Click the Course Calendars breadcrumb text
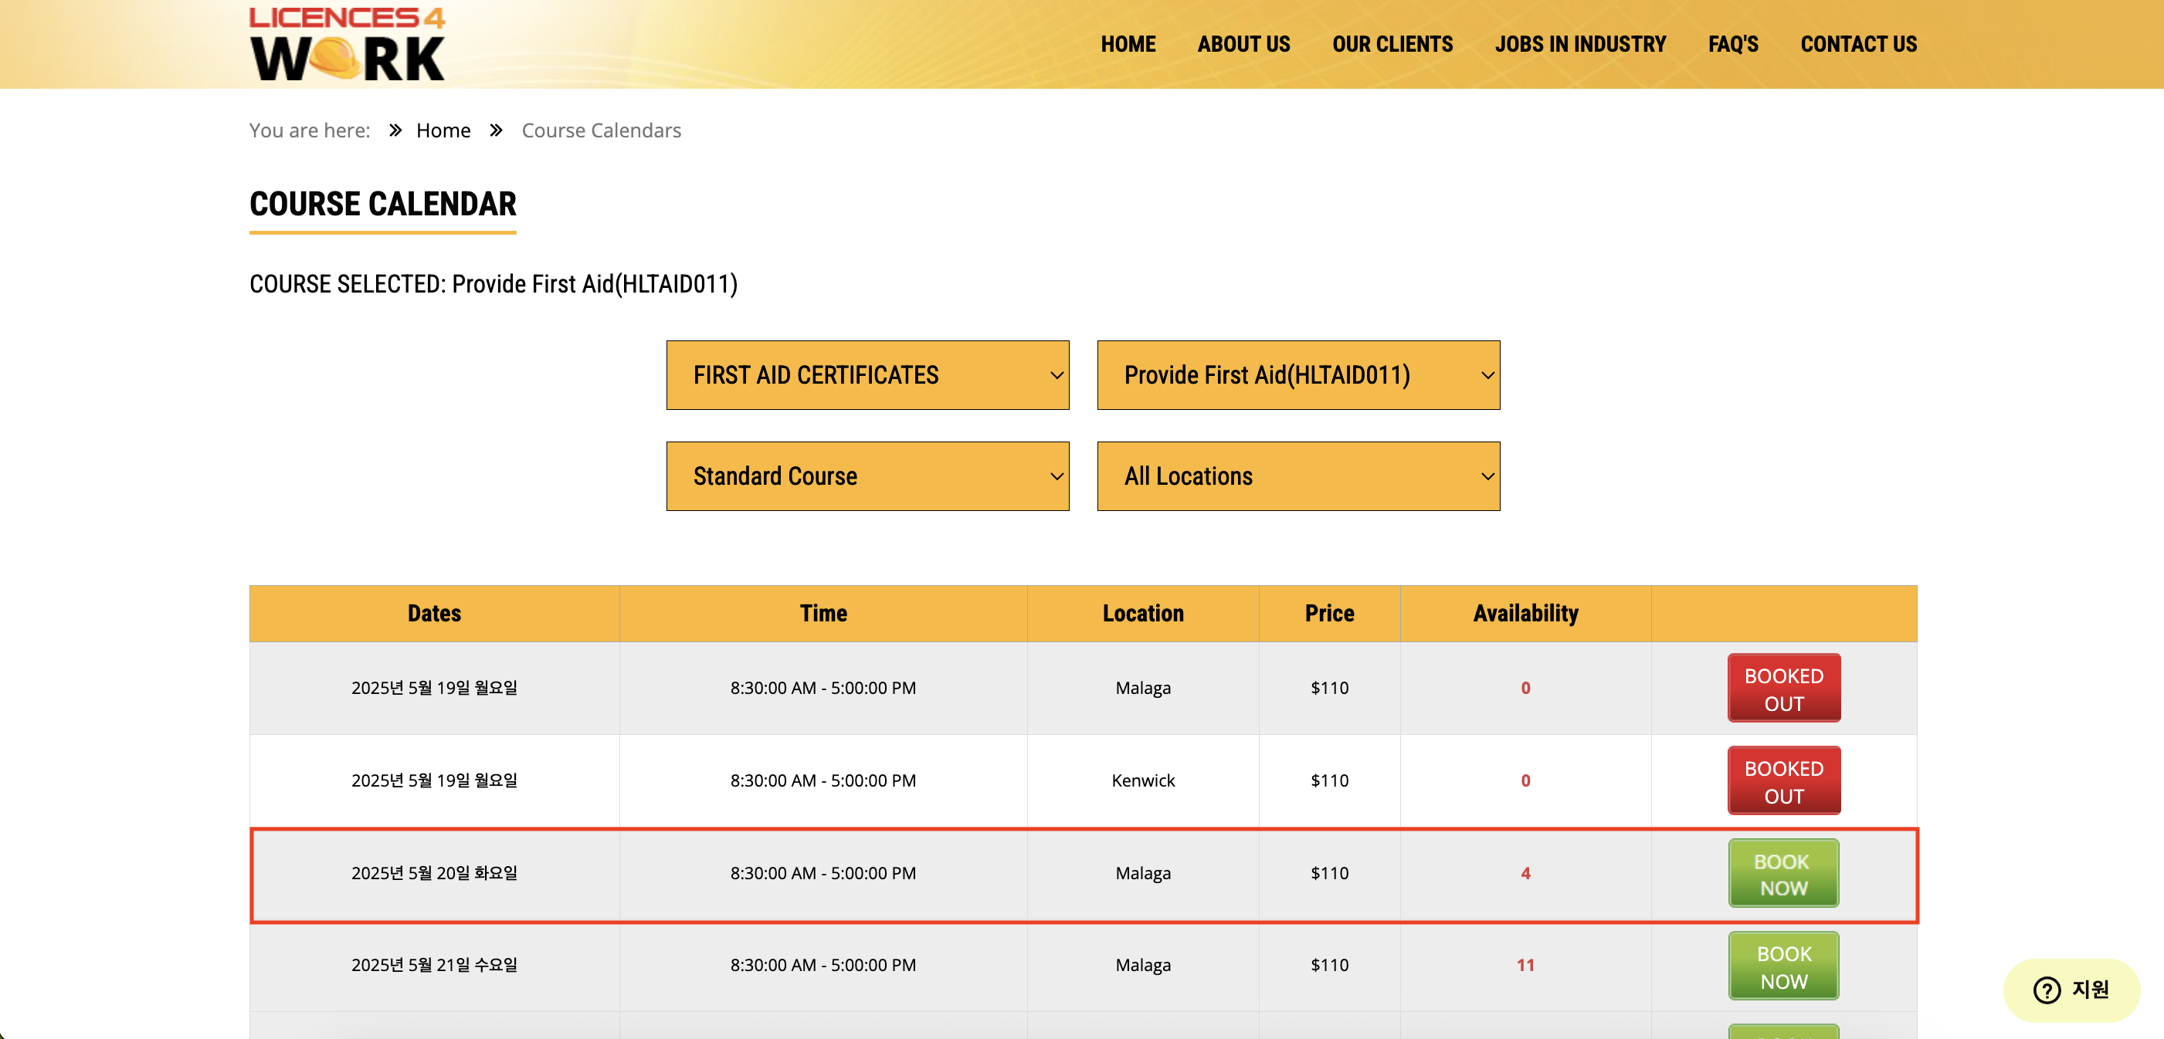This screenshot has width=2164, height=1039. coord(601,130)
